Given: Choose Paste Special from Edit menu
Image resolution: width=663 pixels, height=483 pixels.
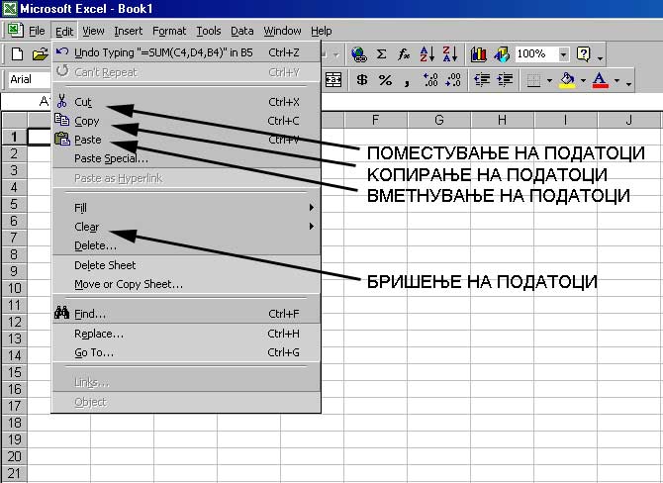Looking at the screenshot, I should point(186,158).
